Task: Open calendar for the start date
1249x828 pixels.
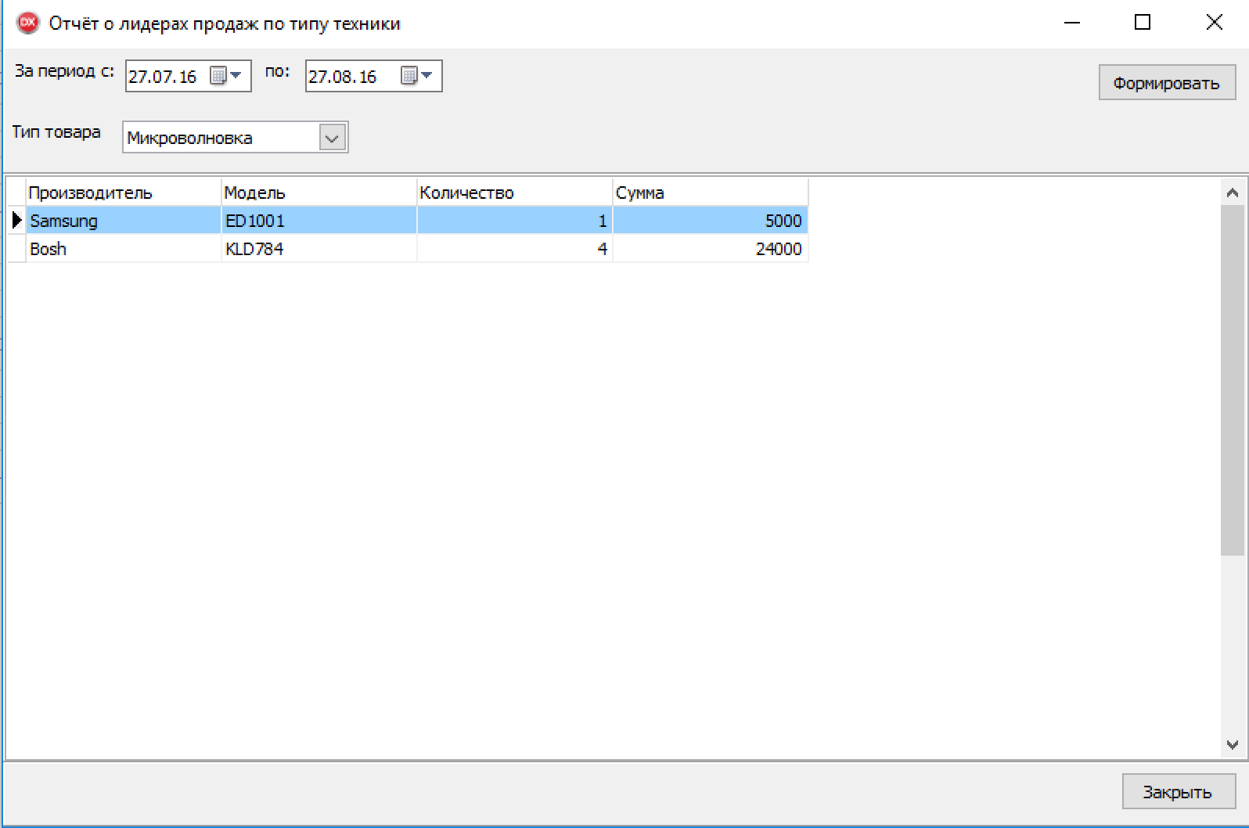Action: click(x=227, y=76)
